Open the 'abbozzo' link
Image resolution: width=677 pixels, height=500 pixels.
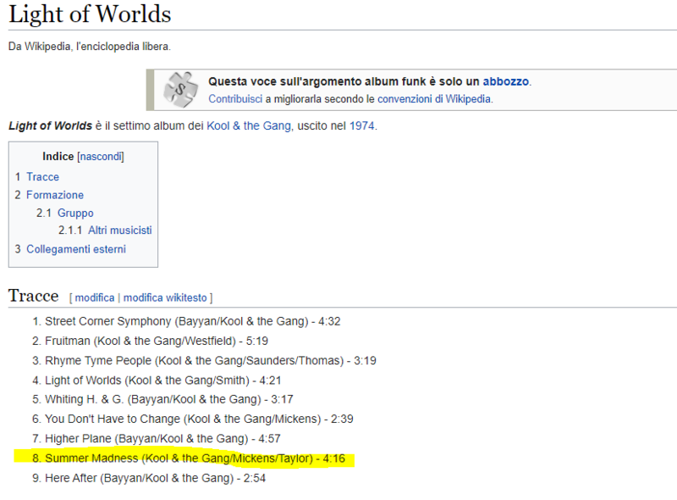(x=506, y=81)
